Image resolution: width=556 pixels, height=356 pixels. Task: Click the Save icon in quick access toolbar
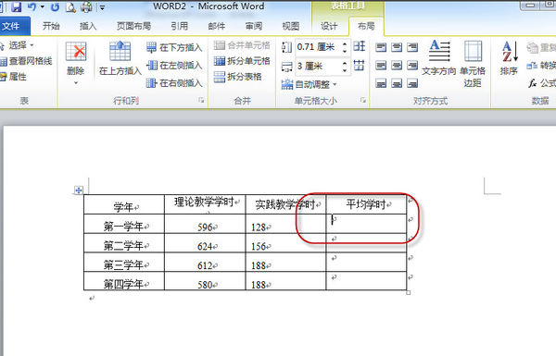click(x=17, y=6)
